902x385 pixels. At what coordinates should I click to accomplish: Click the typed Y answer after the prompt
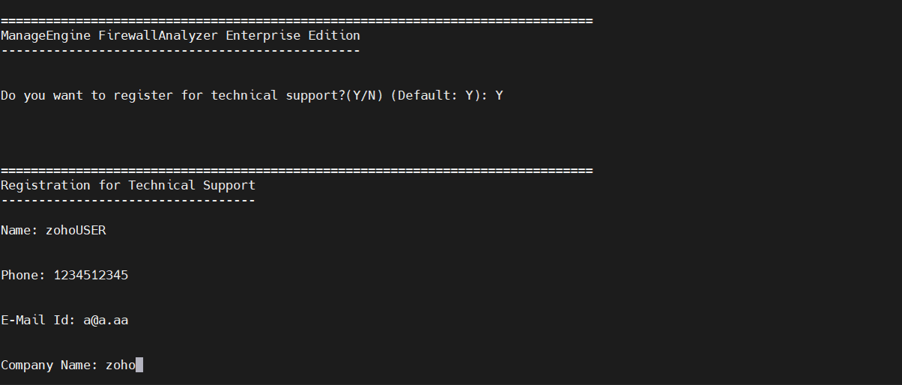coord(499,95)
